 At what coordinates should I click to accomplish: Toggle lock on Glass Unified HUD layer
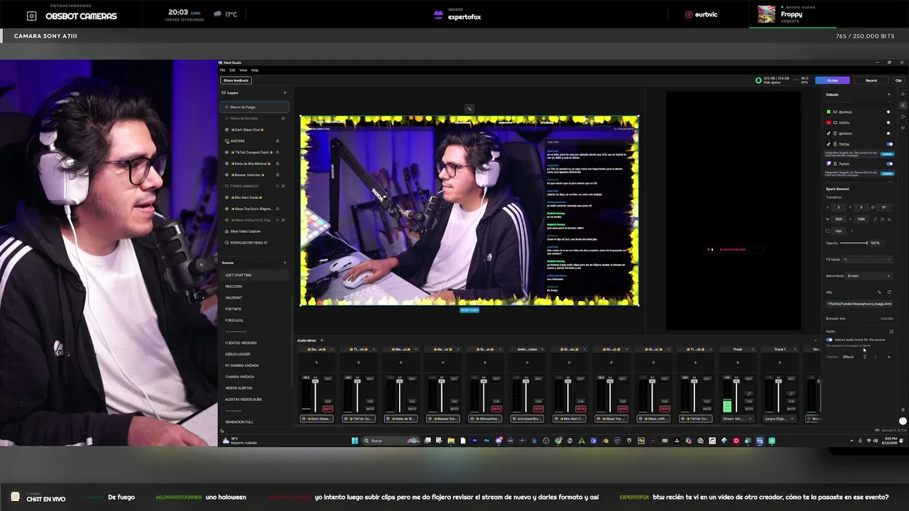(277, 220)
